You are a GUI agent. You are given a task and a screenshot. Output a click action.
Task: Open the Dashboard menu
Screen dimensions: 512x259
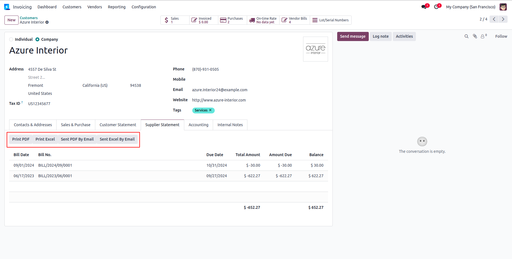point(47,7)
